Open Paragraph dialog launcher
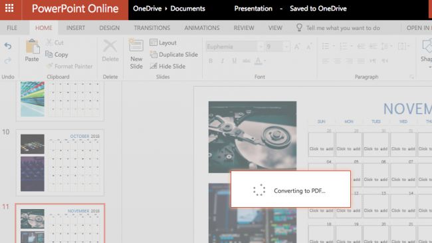This screenshot has width=432, height=243. pos(411,77)
